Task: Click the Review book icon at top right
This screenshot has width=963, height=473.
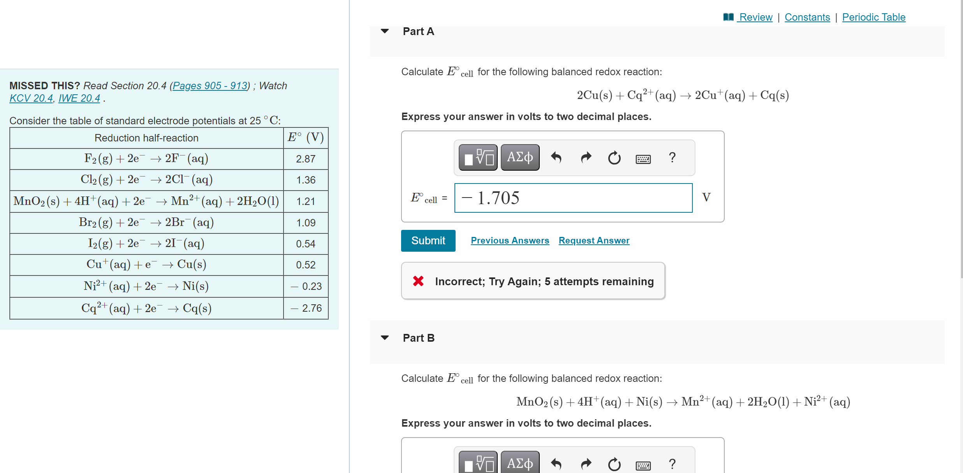Action: (728, 17)
